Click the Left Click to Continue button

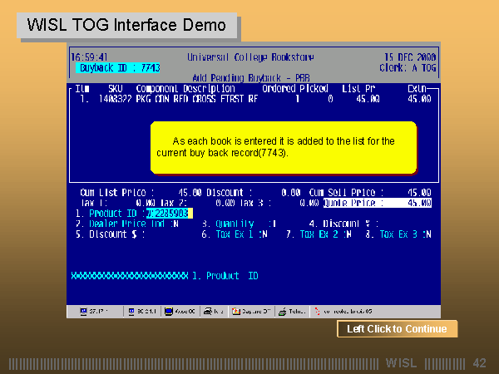(x=397, y=329)
